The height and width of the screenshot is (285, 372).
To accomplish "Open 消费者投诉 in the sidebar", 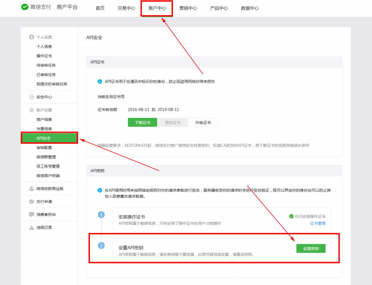I will (46, 215).
